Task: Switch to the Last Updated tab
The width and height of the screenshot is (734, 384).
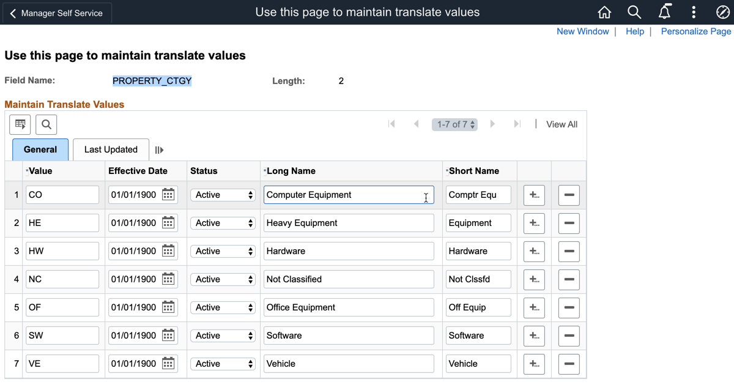Action: point(111,149)
